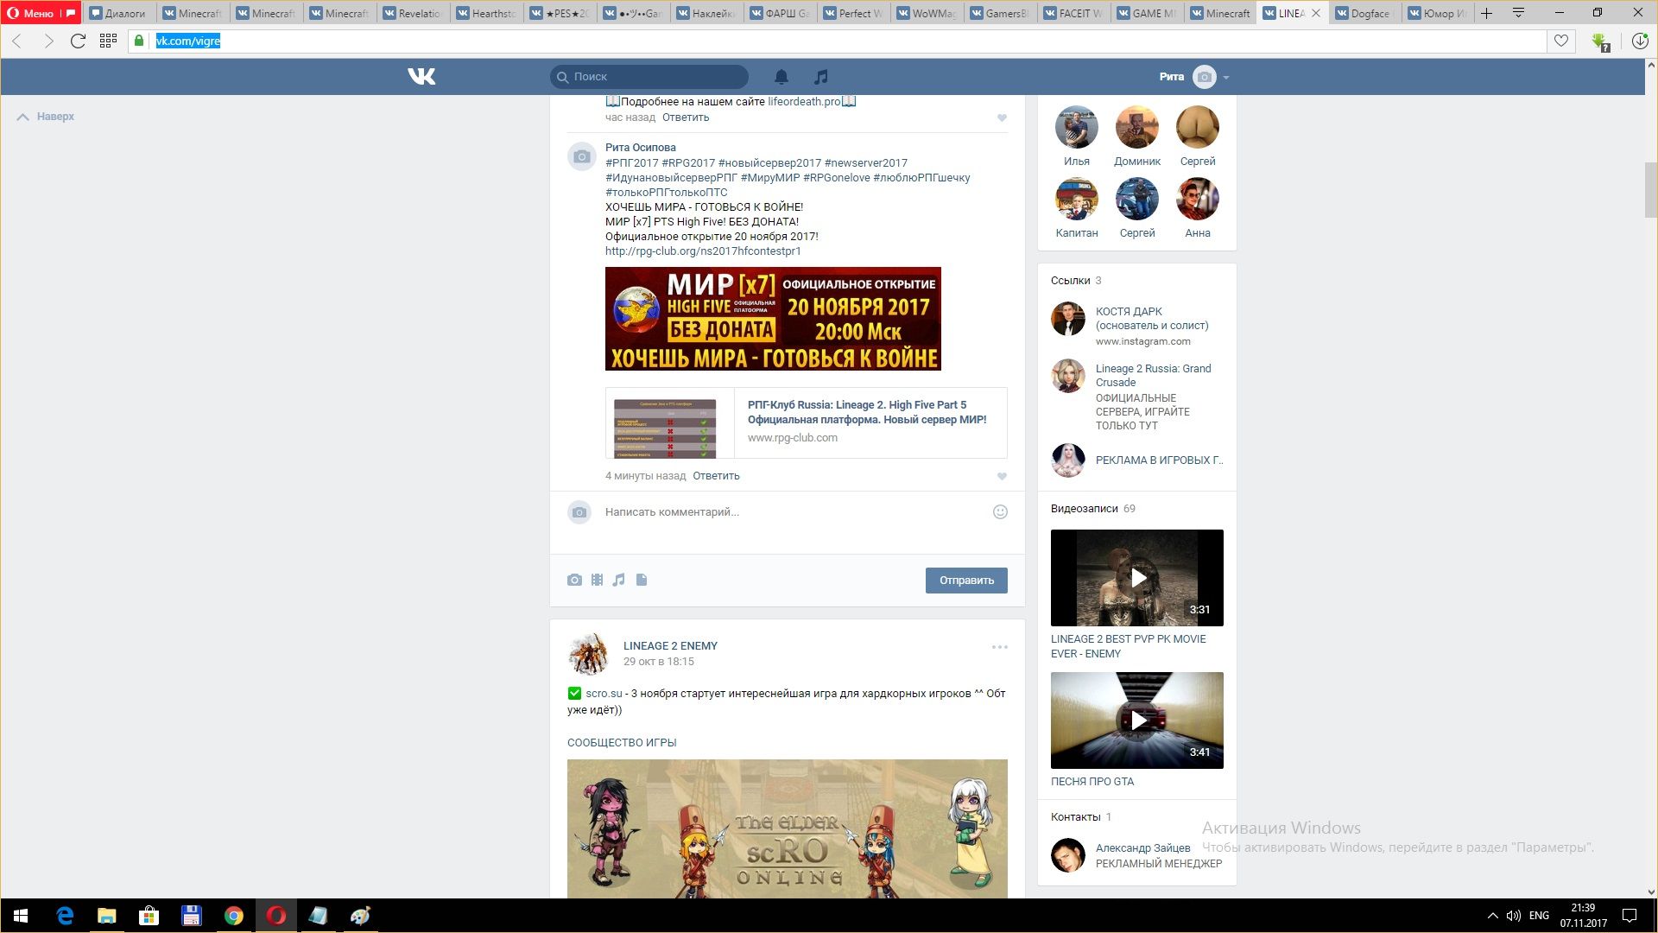Switch to Диалоги tab
This screenshot has height=933, width=1658.
(120, 13)
